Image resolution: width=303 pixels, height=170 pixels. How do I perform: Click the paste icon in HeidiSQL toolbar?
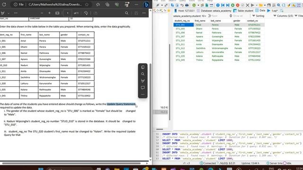[177, 5]
